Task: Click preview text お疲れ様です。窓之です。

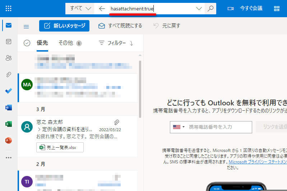Action: pyautogui.click(x=77, y=137)
